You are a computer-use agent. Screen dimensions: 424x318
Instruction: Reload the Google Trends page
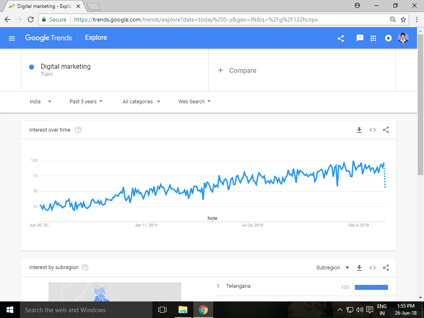click(31, 19)
